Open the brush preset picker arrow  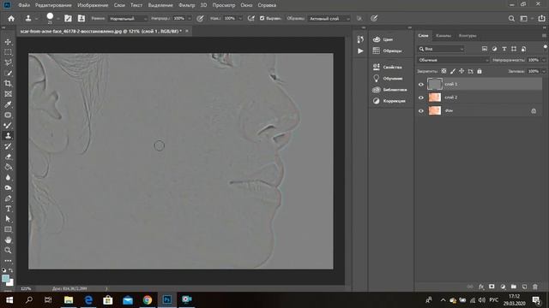click(x=57, y=19)
